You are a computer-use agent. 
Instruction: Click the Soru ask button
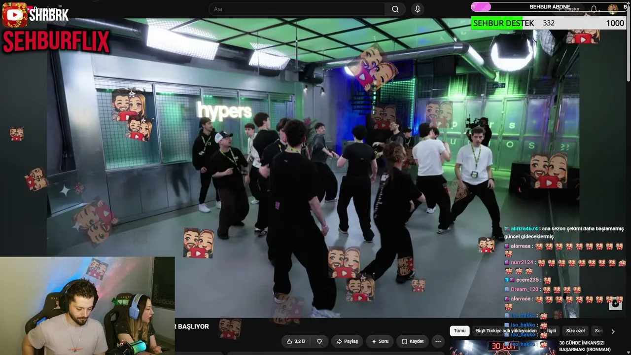380,341
